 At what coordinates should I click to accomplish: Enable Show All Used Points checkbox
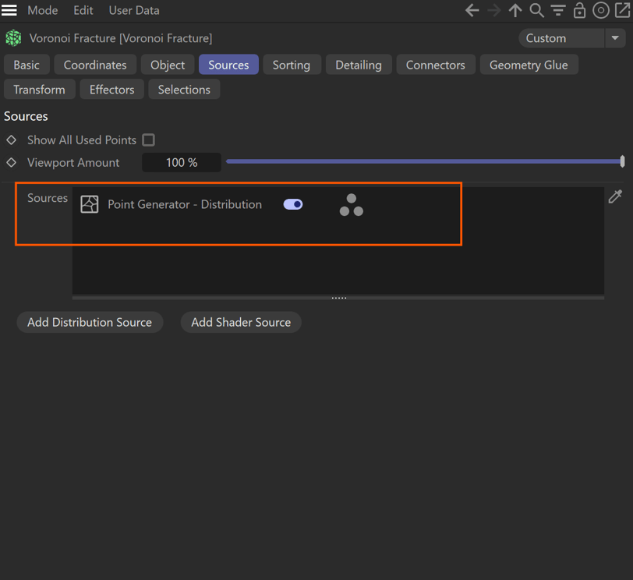[149, 140]
